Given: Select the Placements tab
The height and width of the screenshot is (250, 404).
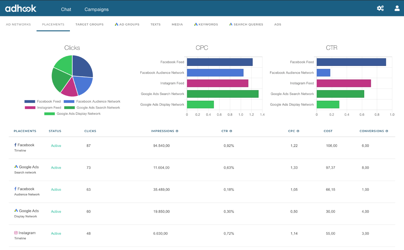Looking at the screenshot, I should coord(53,24).
